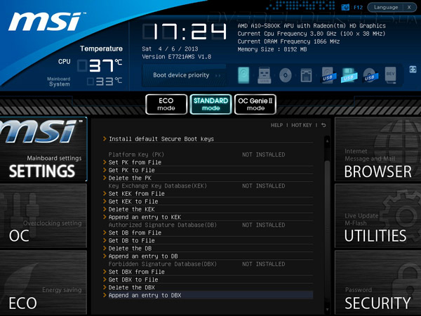This screenshot has height=316, width=421.
Task: Open the BROWSER section
Action: click(377, 149)
